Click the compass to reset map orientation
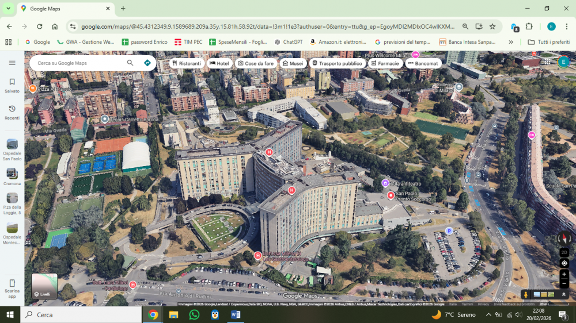The width and height of the screenshot is (576, 323). (x=564, y=238)
